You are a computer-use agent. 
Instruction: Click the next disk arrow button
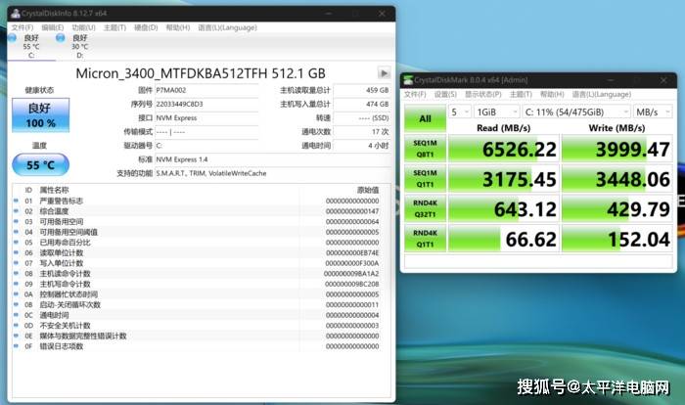coord(384,72)
